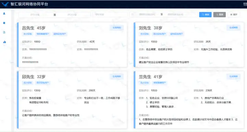Screen dimensions: 247x132
Task: Click the user profile icon in left sidebar
Action: pos(4,13)
